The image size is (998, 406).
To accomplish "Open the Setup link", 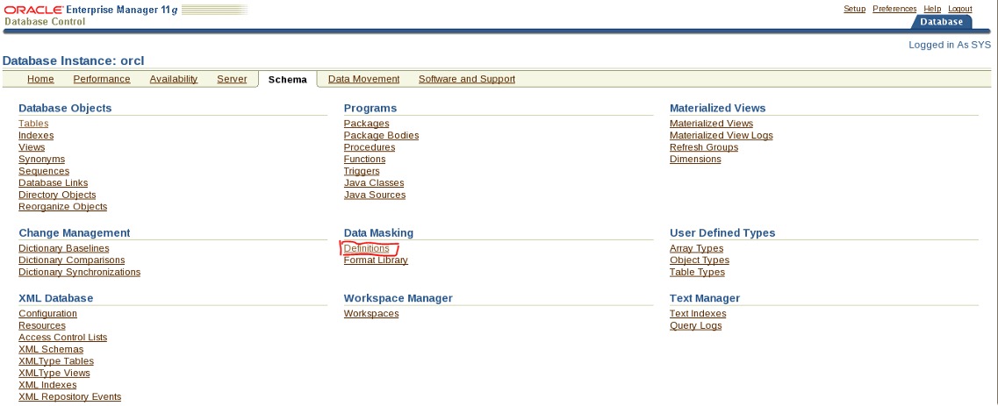I will (x=855, y=9).
